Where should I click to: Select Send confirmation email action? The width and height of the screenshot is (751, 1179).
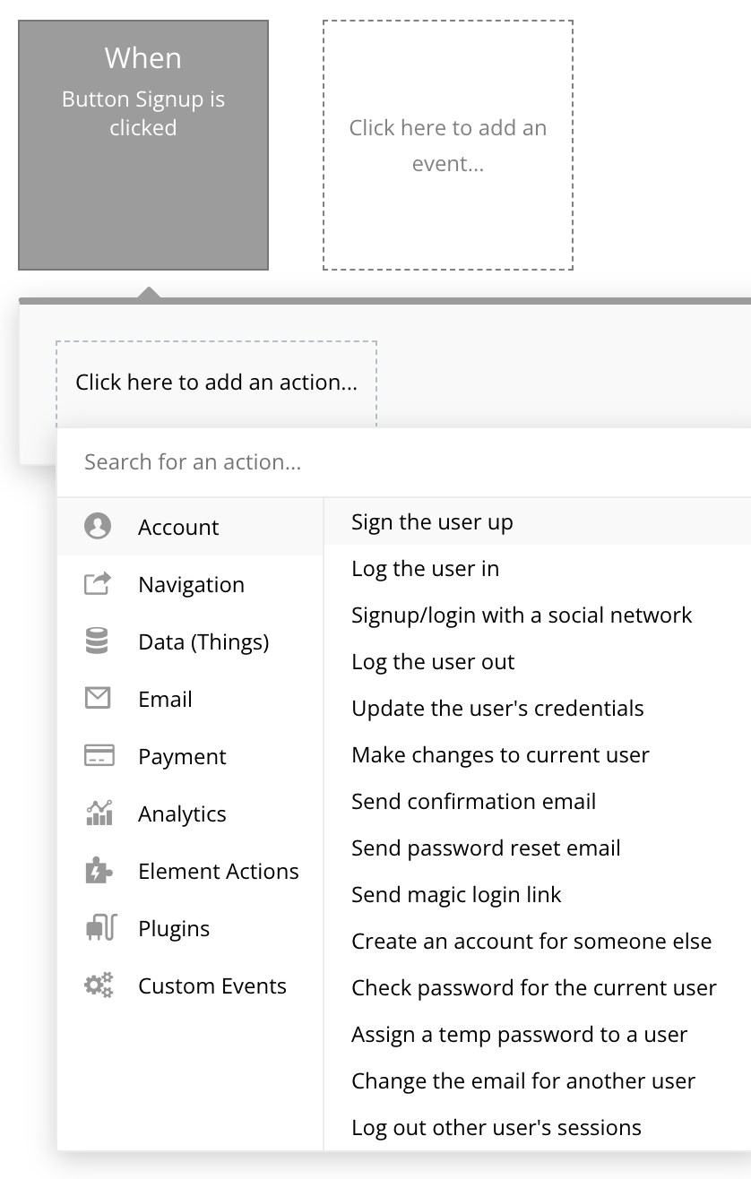(538, 801)
